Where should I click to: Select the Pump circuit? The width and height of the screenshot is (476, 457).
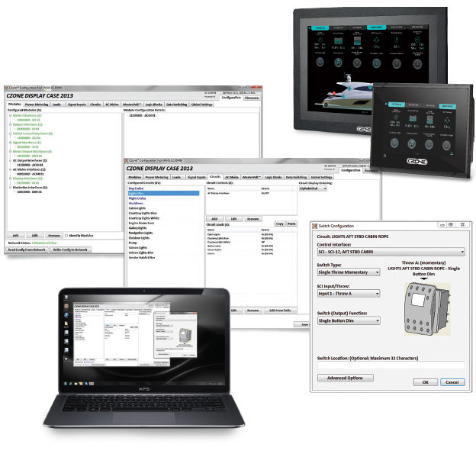pos(133,243)
